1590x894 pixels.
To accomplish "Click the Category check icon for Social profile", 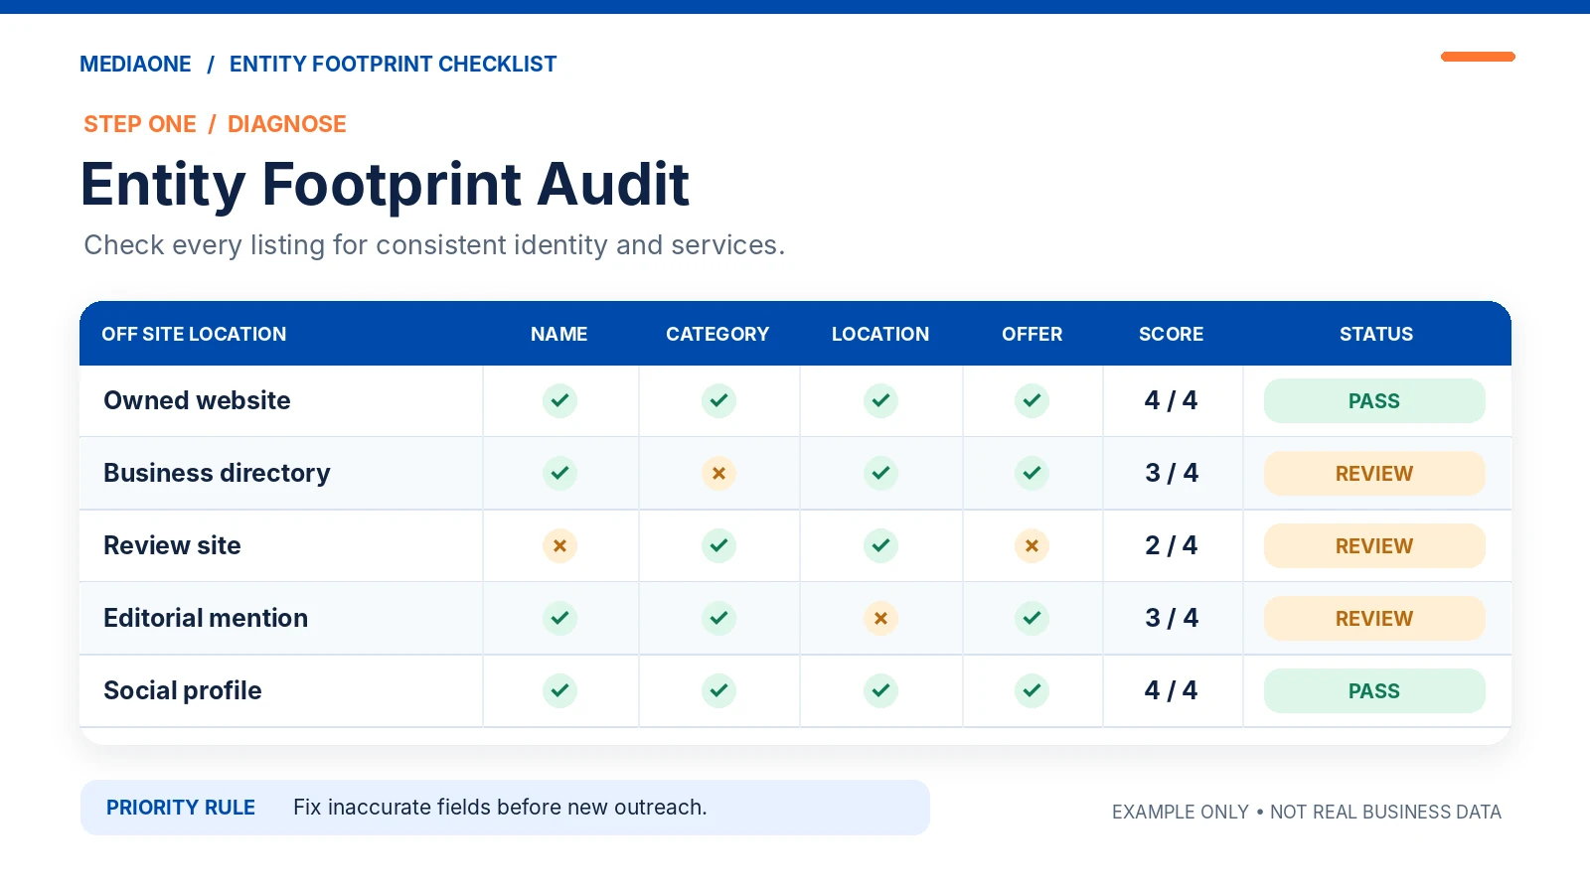I will click(718, 690).
